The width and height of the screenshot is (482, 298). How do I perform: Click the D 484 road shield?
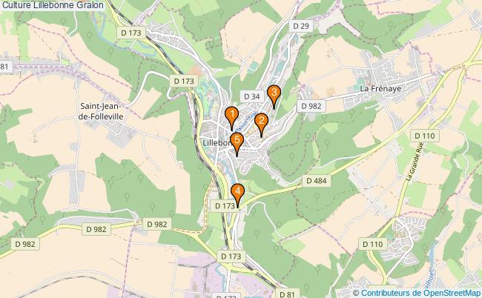(x=317, y=181)
